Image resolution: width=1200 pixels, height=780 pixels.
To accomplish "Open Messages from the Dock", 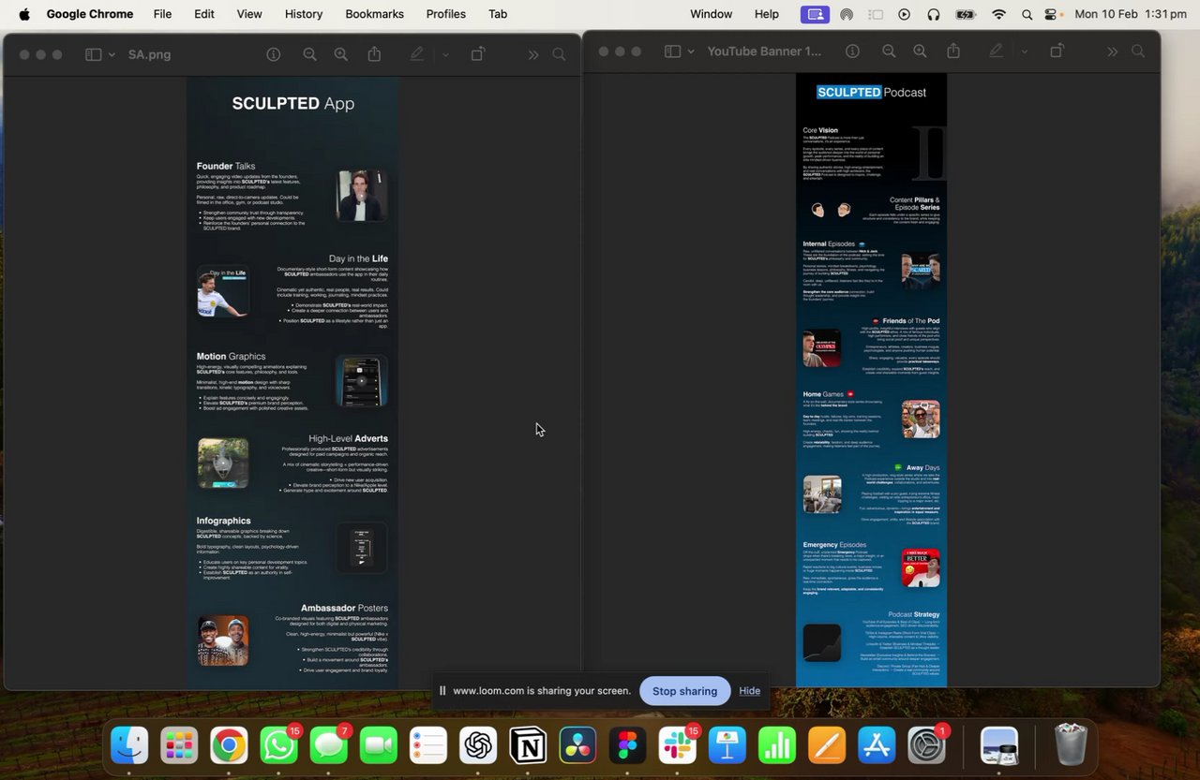I will (328, 745).
